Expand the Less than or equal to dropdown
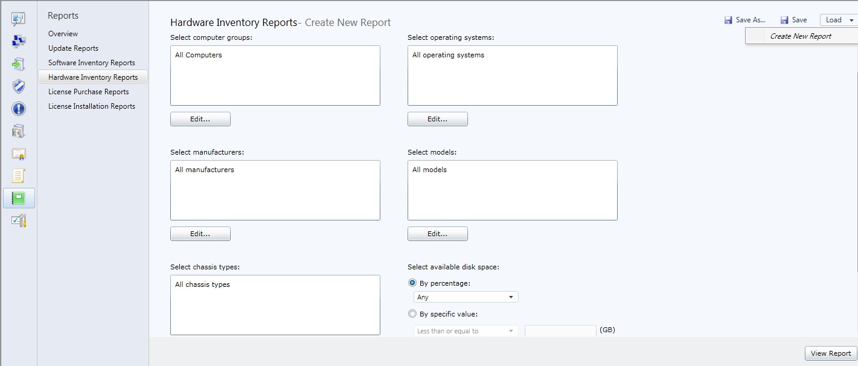 (x=466, y=331)
